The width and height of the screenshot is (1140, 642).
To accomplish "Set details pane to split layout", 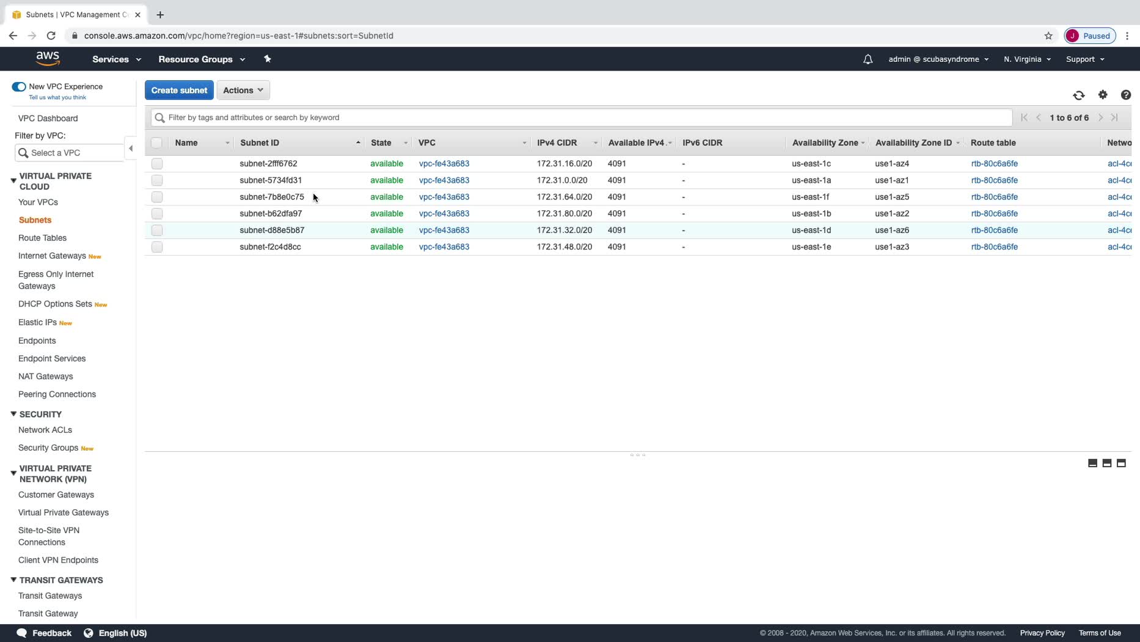I will 1107,463.
